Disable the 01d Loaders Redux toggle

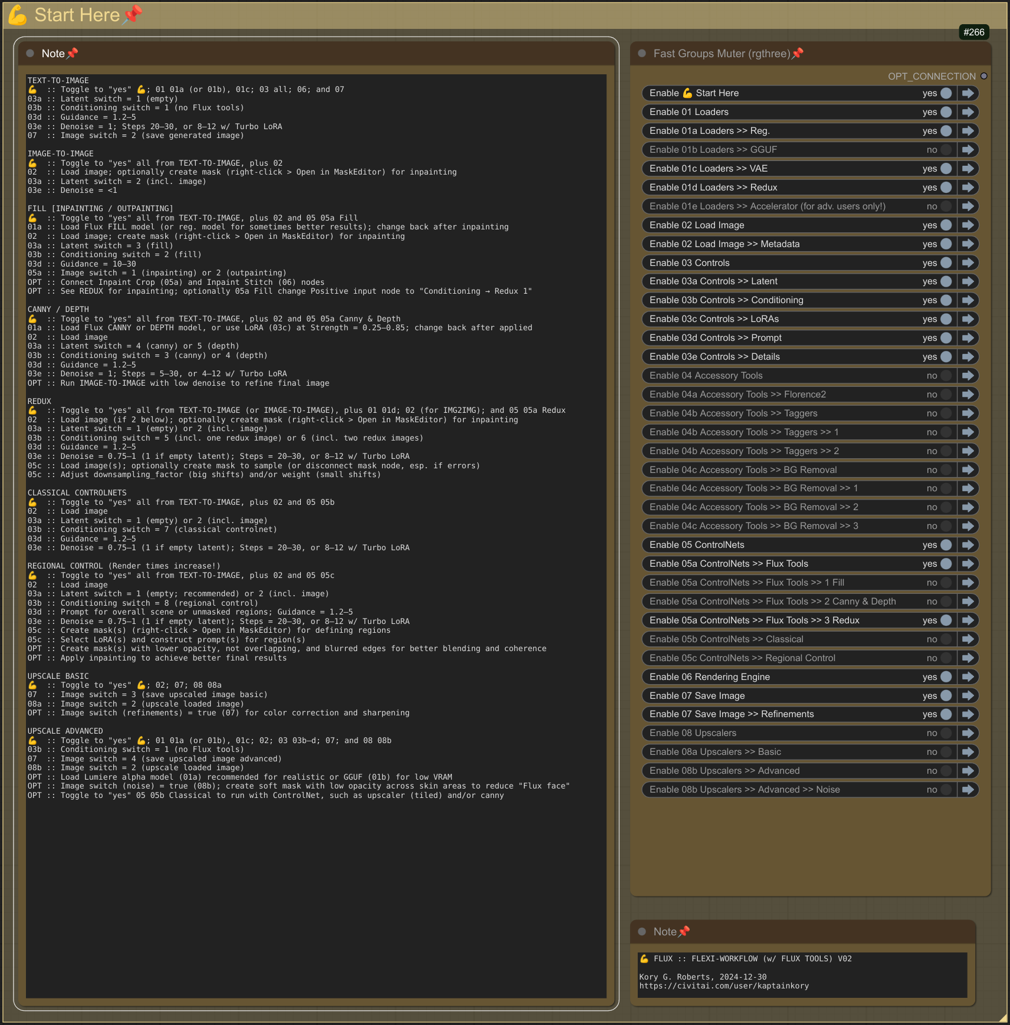(x=946, y=188)
